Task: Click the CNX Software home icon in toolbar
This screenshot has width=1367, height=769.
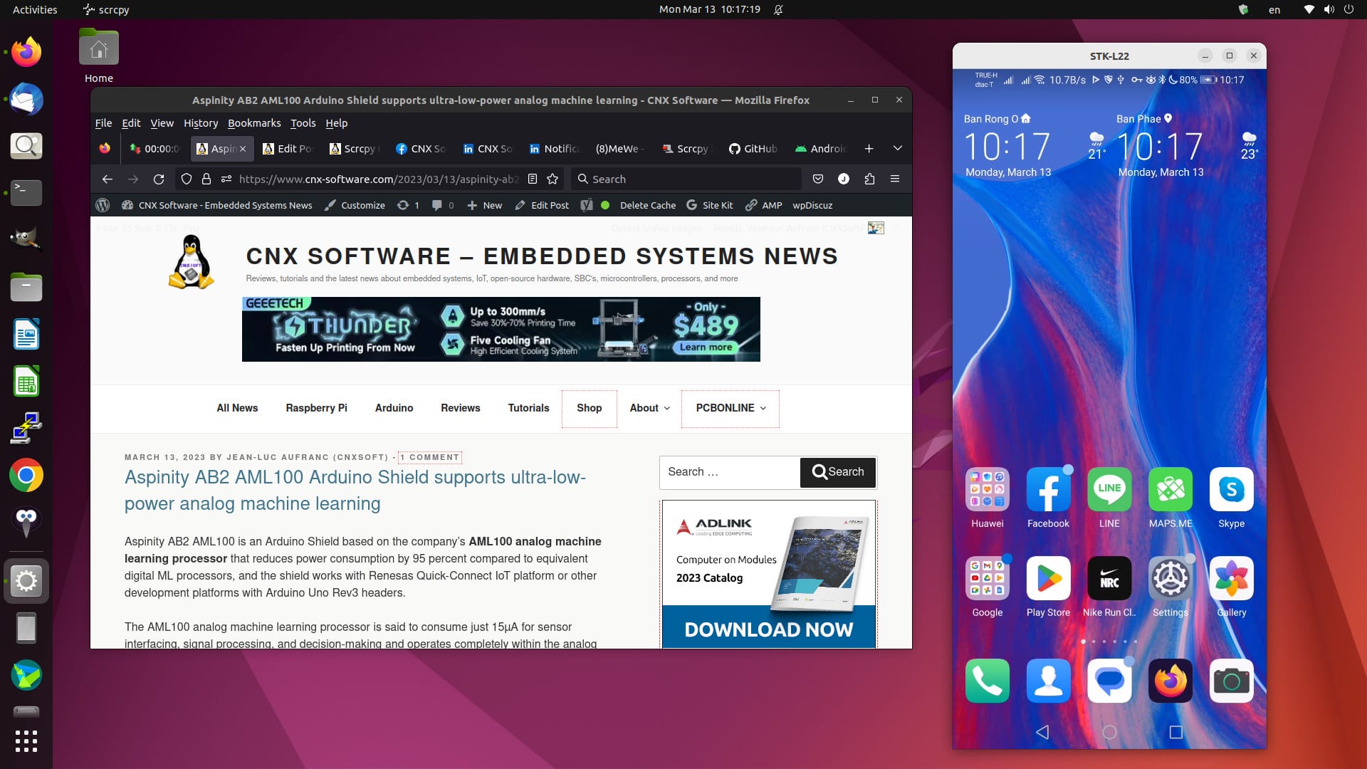Action: coord(127,204)
